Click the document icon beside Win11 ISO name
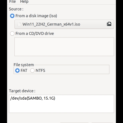Screen dimensions: 123x123 pyautogui.click(x=19, y=24)
